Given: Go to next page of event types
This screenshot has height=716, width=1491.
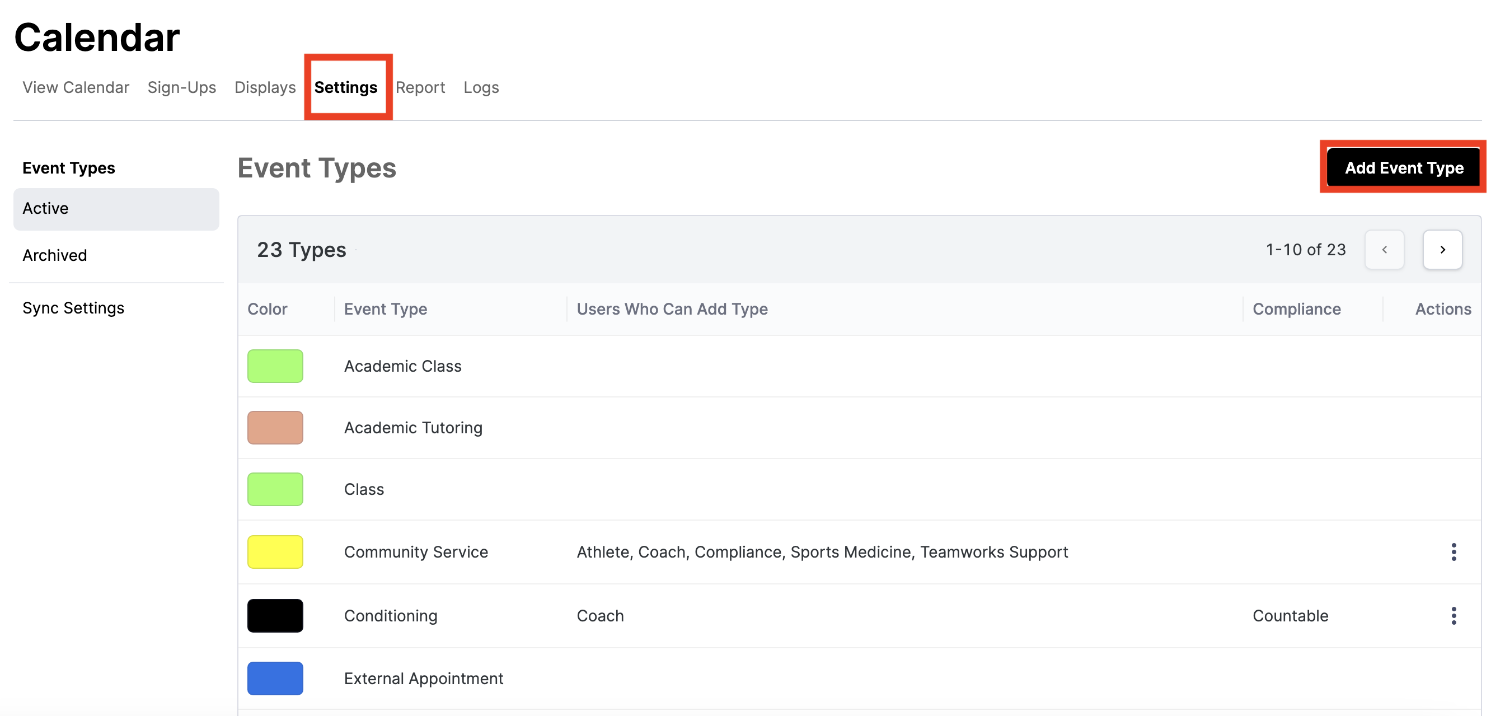Looking at the screenshot, I should pos(1442,250).
